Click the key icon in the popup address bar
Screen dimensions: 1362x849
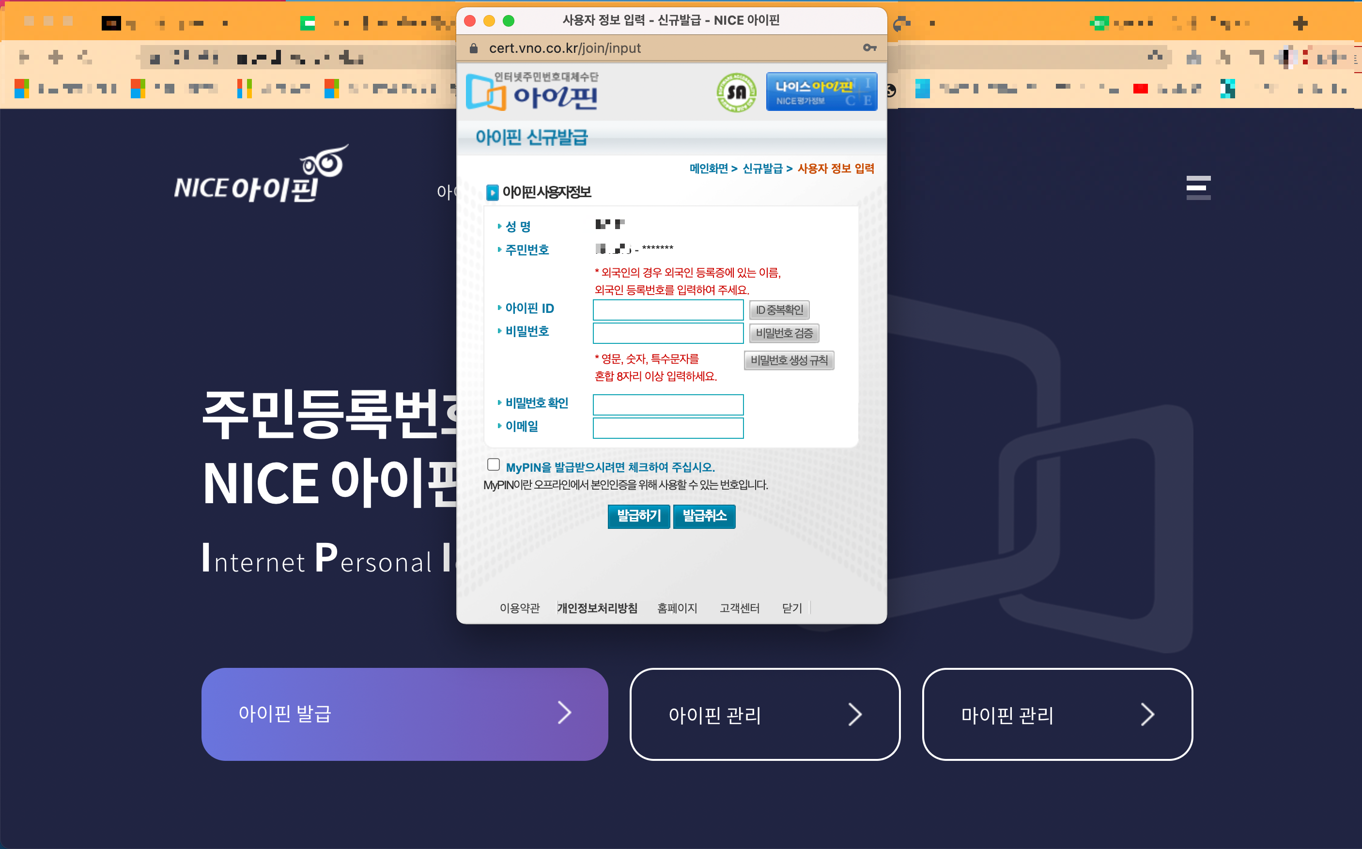coord(869,48)
